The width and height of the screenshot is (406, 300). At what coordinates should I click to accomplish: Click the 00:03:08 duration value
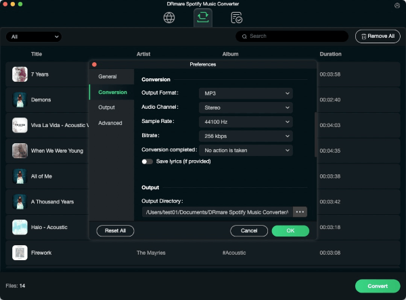point(330,253)
